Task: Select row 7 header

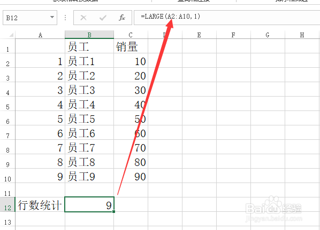Action: tap(7, 132)
